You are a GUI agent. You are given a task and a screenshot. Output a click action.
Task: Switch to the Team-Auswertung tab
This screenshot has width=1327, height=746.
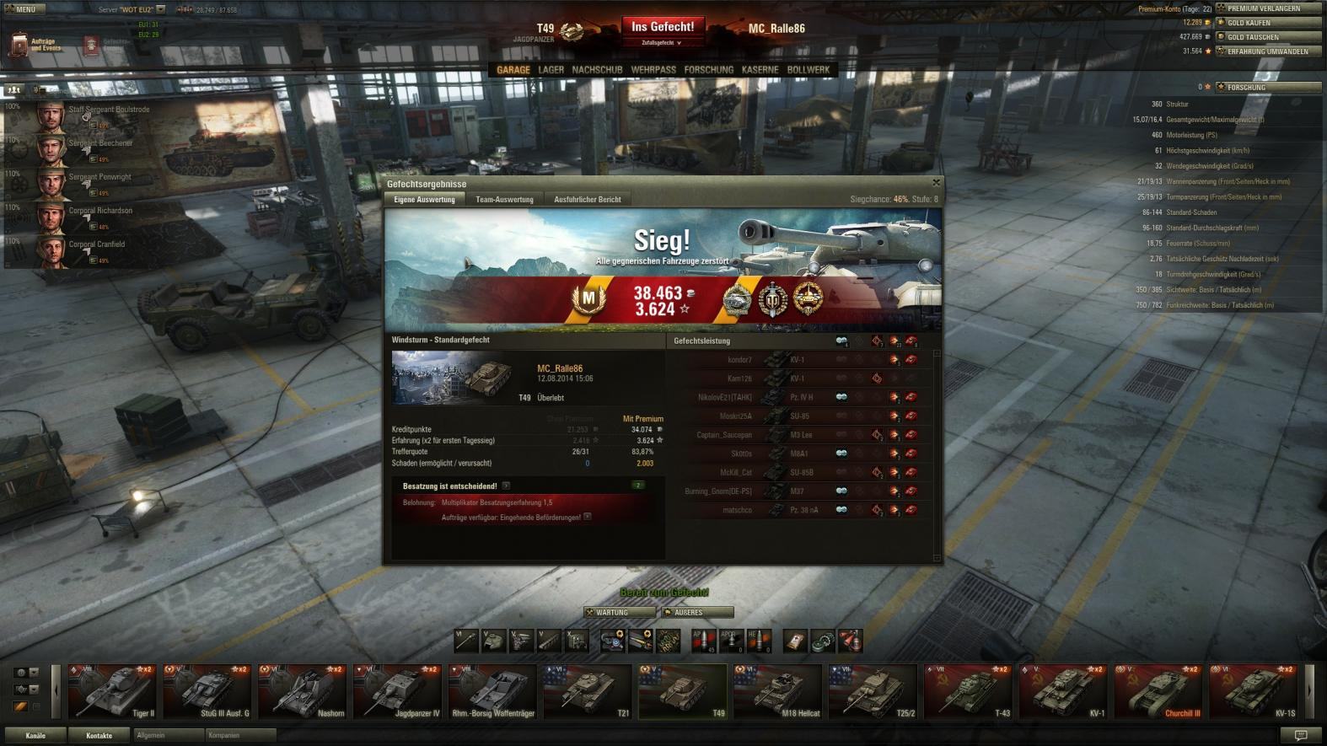pos(504,200)
